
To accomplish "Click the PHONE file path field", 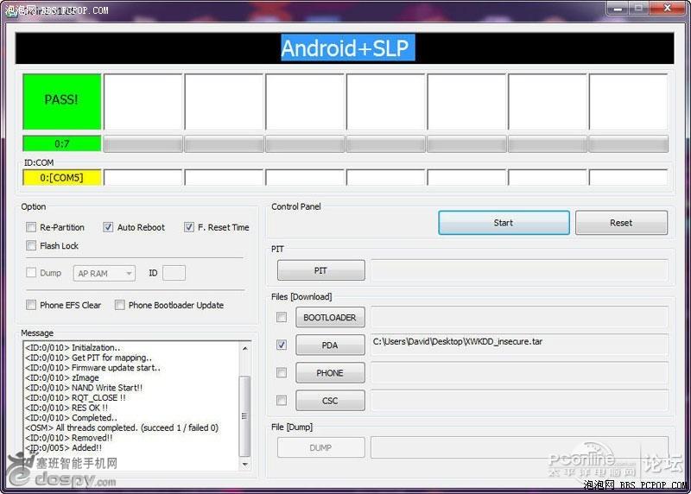I will pos(519,373).
